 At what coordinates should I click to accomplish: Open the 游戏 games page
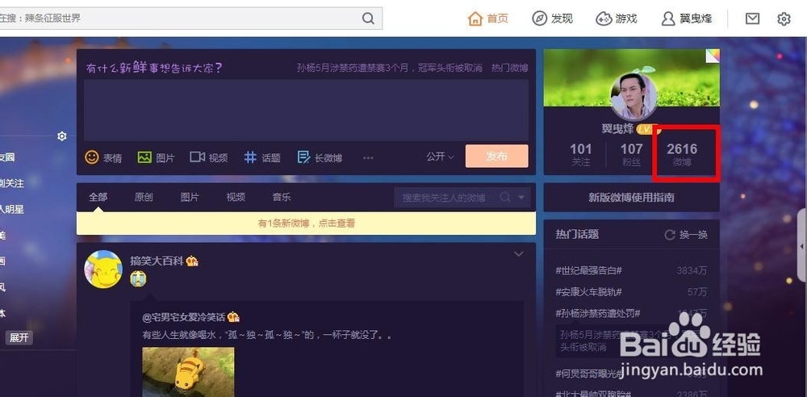[x=617, y=19]
